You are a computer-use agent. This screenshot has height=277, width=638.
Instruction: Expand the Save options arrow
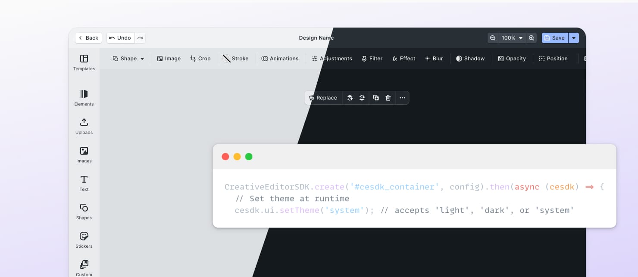[x=573, y=38]
